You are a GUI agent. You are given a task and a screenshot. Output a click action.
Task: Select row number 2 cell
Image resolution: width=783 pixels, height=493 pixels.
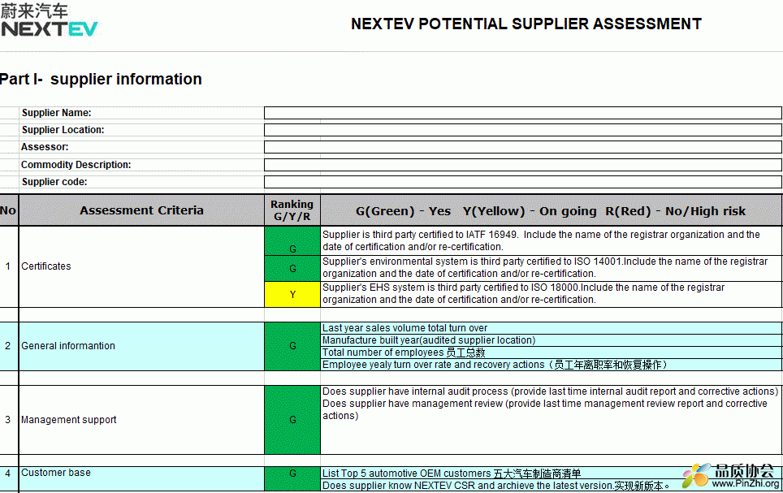click(x=8, y=346)
